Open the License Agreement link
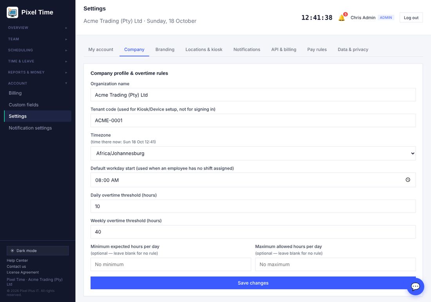The height and width of the screenshot is (302, 431). click(x=23, y=272)
